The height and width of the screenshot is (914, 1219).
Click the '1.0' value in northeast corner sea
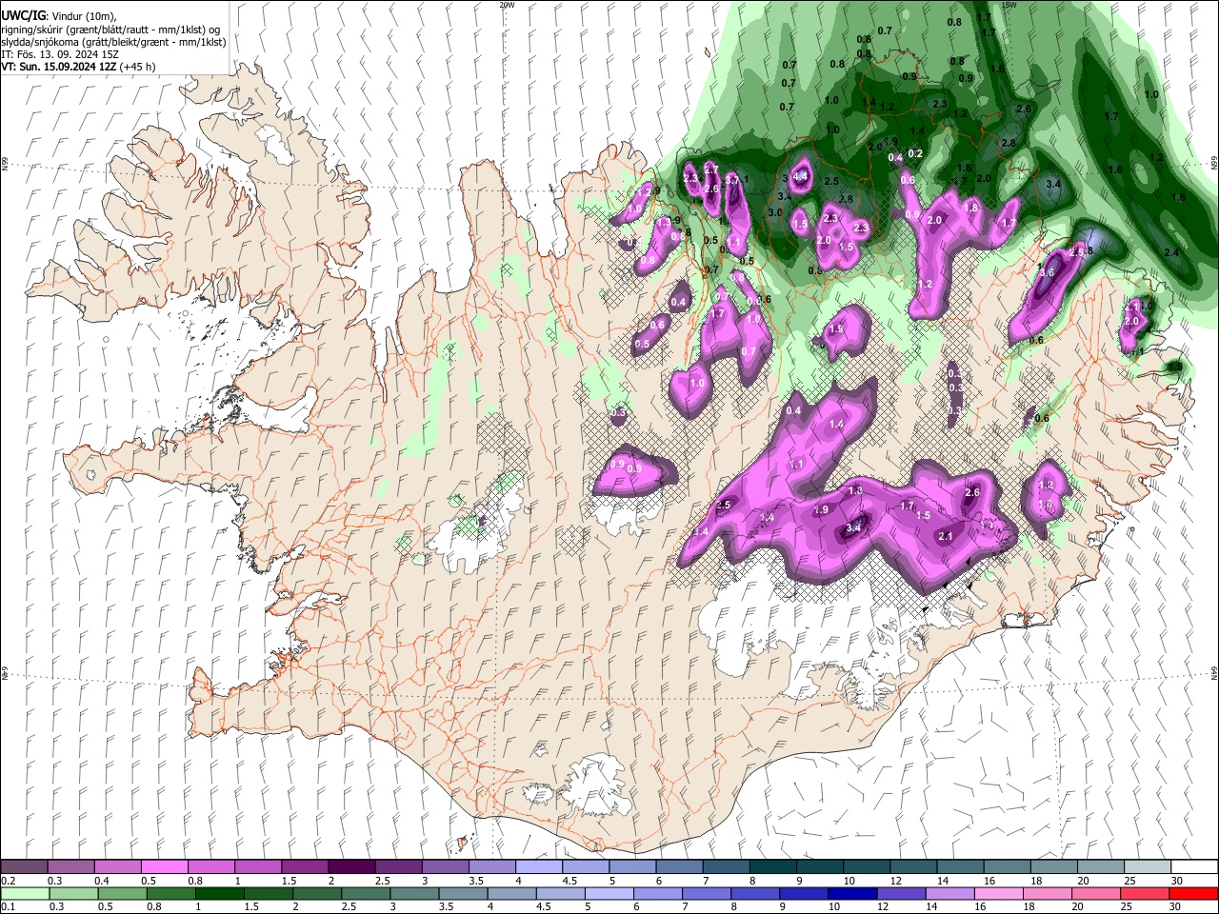(1151, 94)
